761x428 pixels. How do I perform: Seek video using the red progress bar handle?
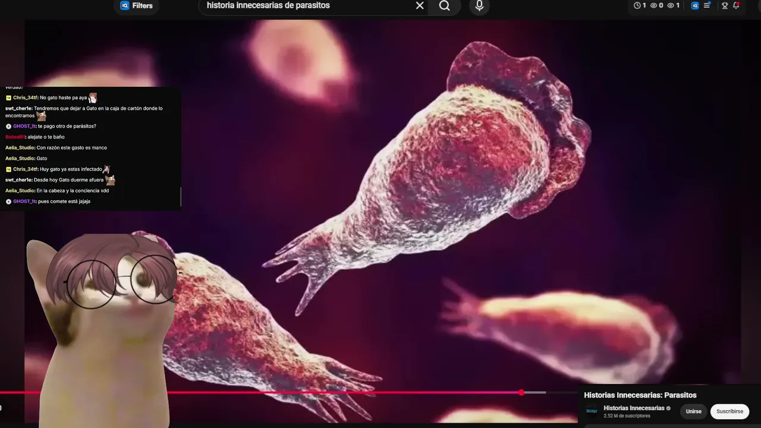521,392
